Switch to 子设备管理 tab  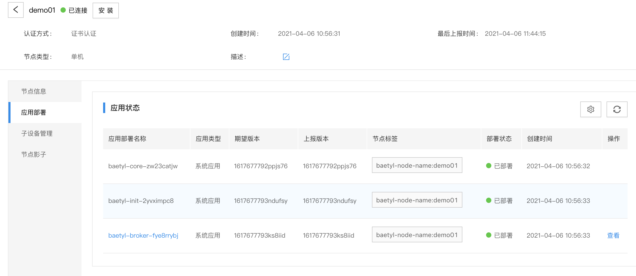(x=45, y=134)
